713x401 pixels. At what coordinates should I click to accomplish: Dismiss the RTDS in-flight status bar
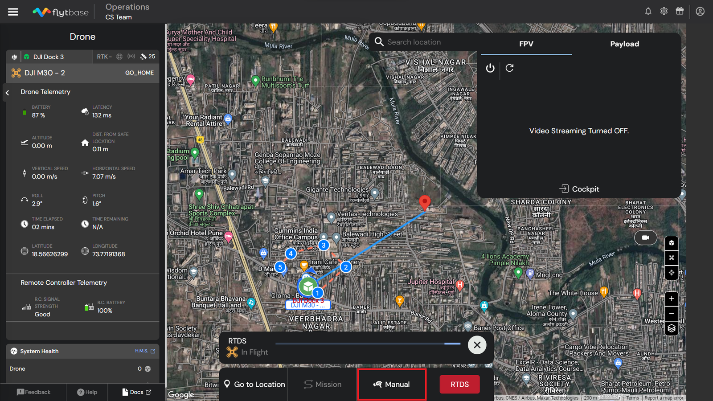tap(477, 345)
